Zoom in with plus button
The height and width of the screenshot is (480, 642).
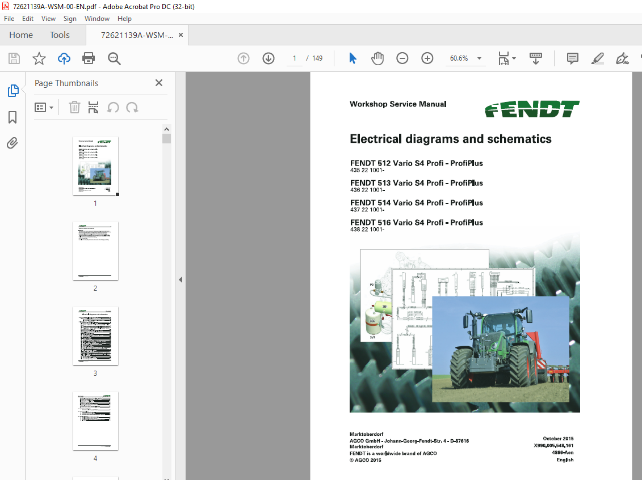point(427,58)
